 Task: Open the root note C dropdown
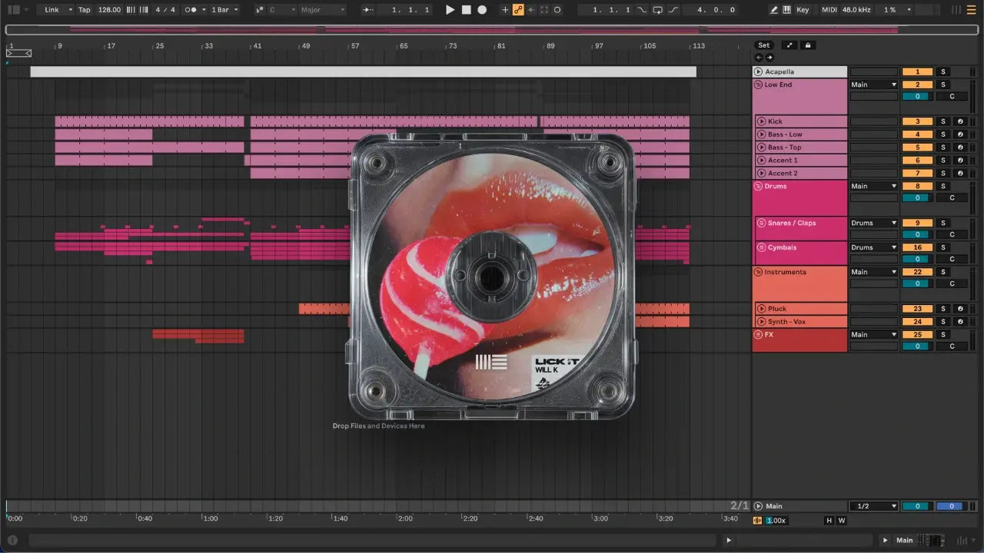coord(281,10)
